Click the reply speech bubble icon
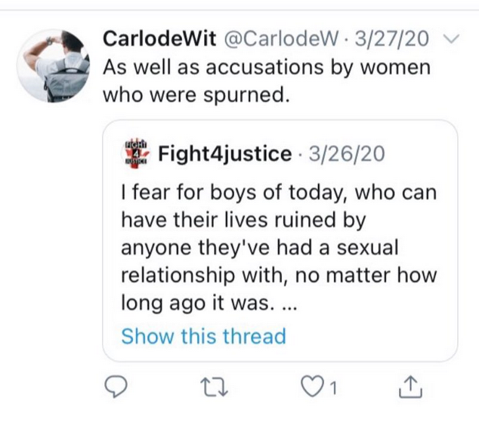 pyautogui.click(x=116, y=387)
